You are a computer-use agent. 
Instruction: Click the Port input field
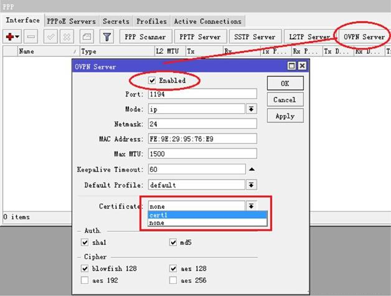click(x=202, y=94)
